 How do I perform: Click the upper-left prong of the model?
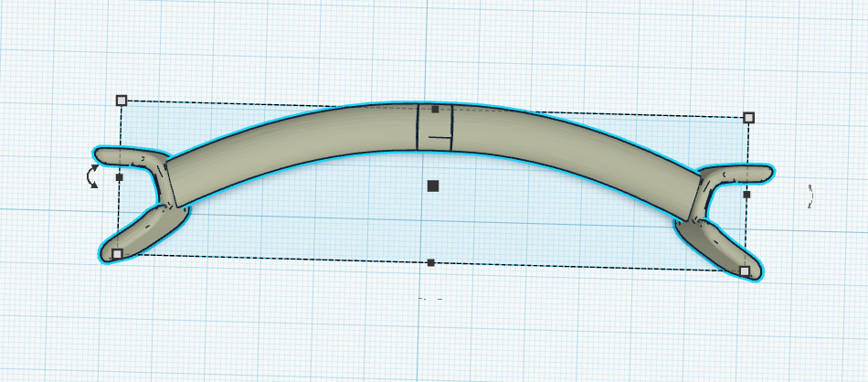123,156
